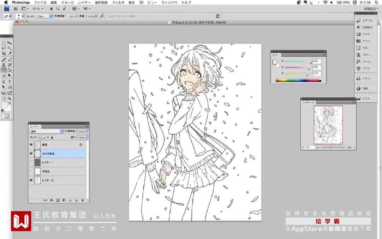This screenshot has width=382, height=239.
Task: Open the ウィンドウ menu
Action: (x=169, y=2)
